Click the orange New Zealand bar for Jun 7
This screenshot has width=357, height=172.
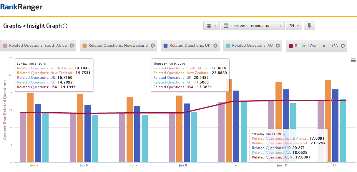click(x=129, y=129)
